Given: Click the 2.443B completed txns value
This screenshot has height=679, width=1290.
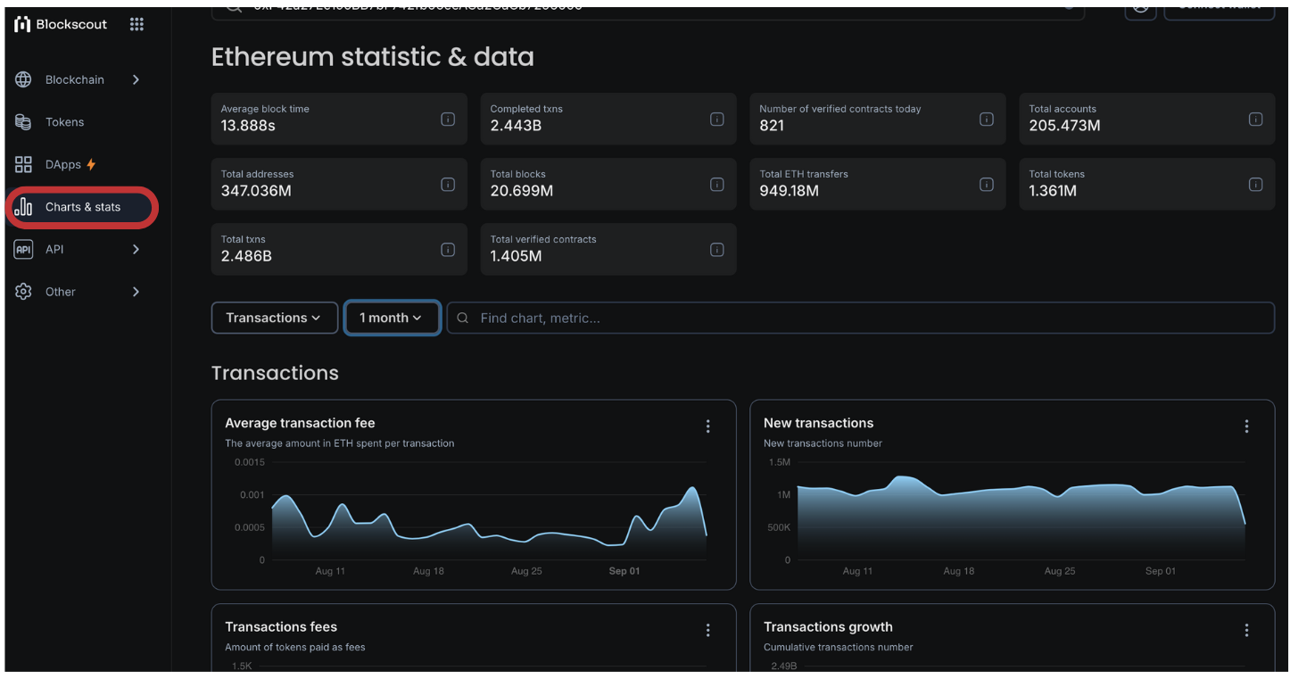Looking at the screenshot, I should click(x=516, y=126).
